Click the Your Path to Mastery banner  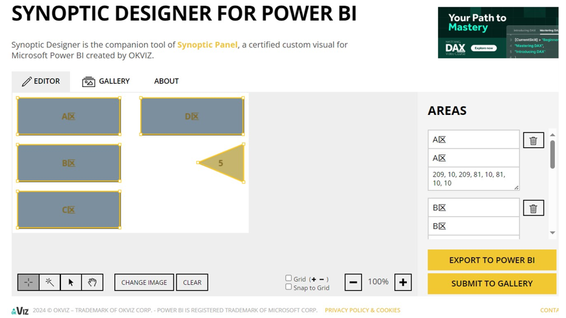(x=498, y=32)
